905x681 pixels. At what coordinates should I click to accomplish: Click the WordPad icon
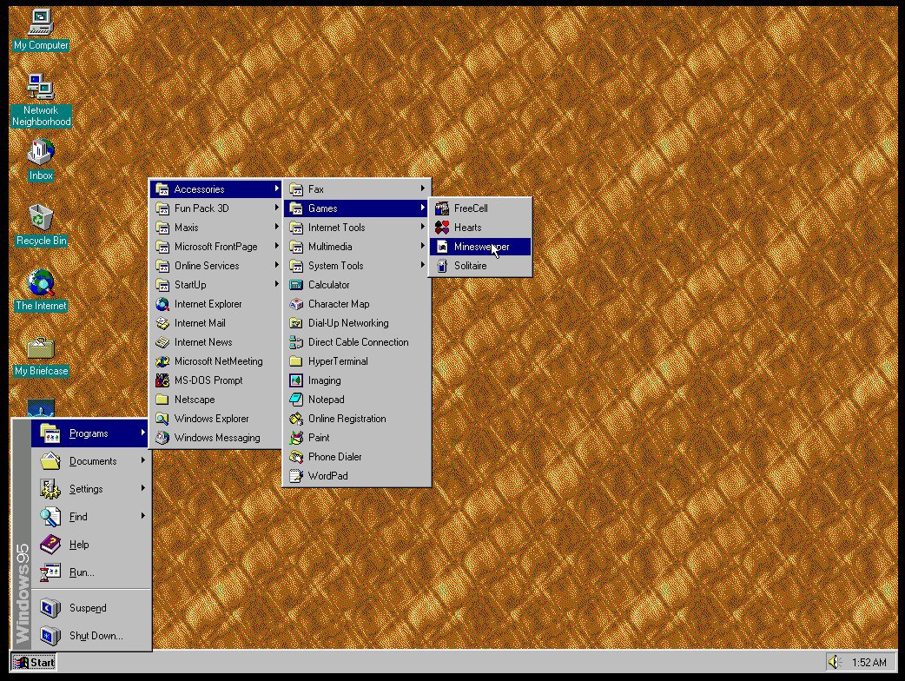point(296,475)
